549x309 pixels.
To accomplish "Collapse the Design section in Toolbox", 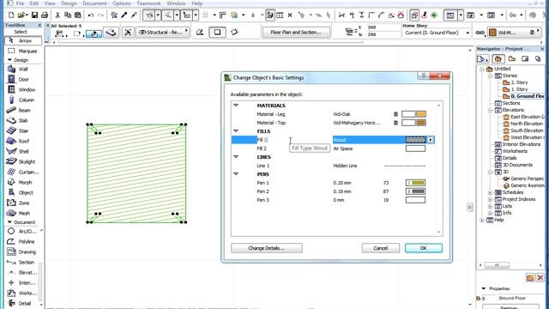I will coord(9,60).
